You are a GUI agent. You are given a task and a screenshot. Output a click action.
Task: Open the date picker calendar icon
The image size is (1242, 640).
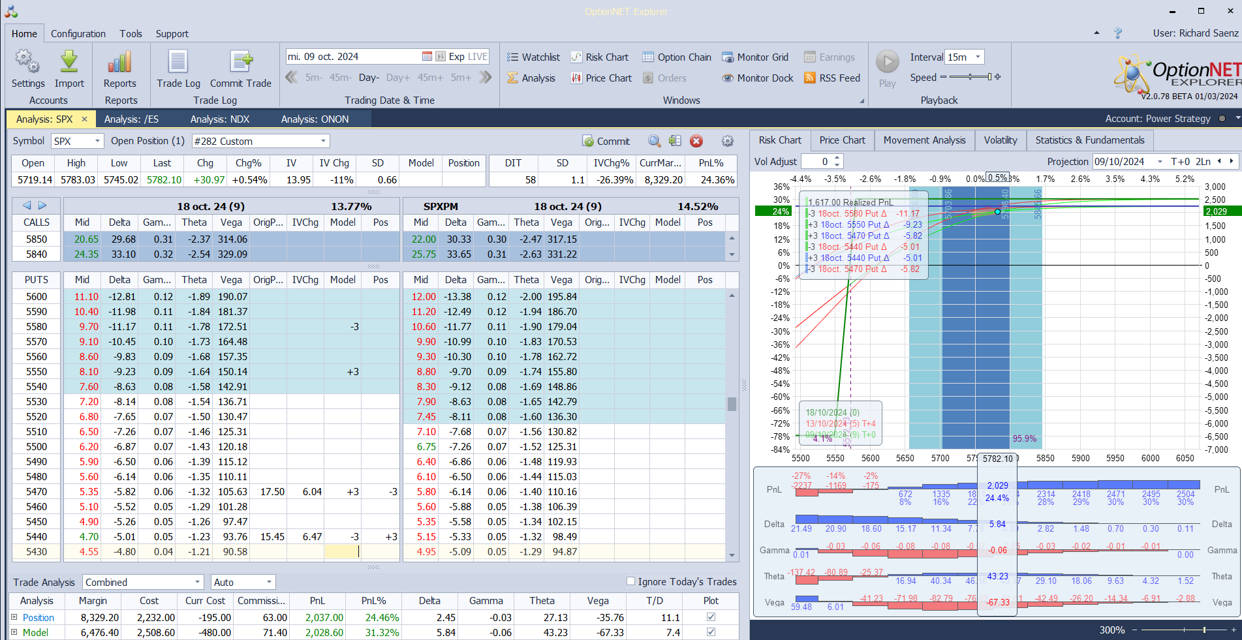427,57
